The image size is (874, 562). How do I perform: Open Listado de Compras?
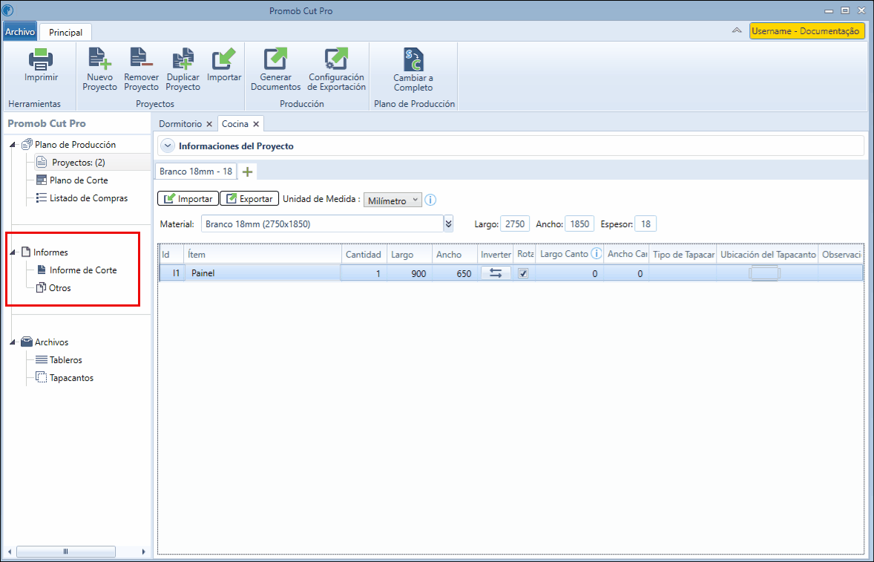coord(88,198)
